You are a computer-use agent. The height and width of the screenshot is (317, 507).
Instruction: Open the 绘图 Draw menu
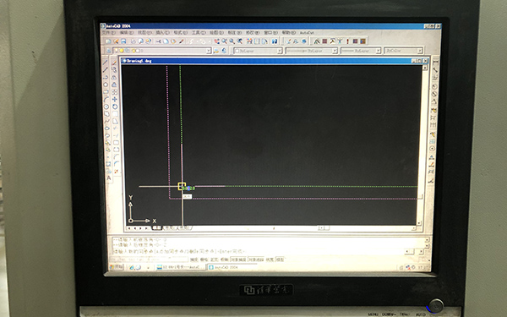coord(216,33)
